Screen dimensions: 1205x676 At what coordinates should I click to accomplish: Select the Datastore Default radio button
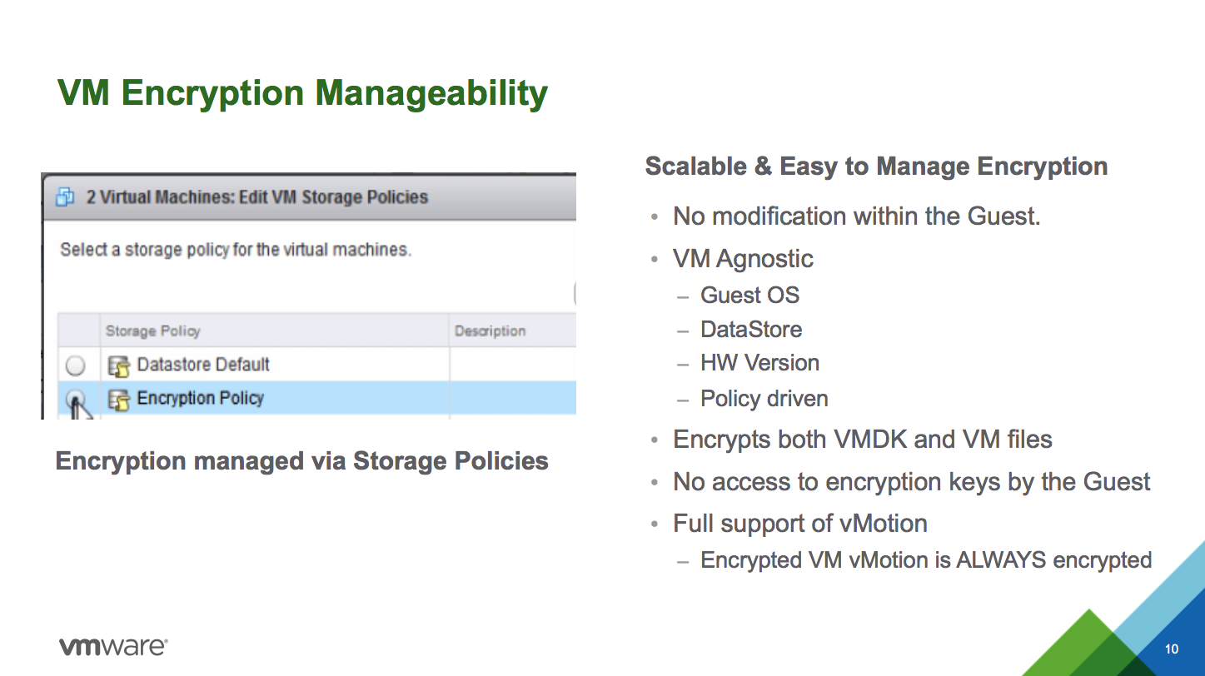(76, 365)
